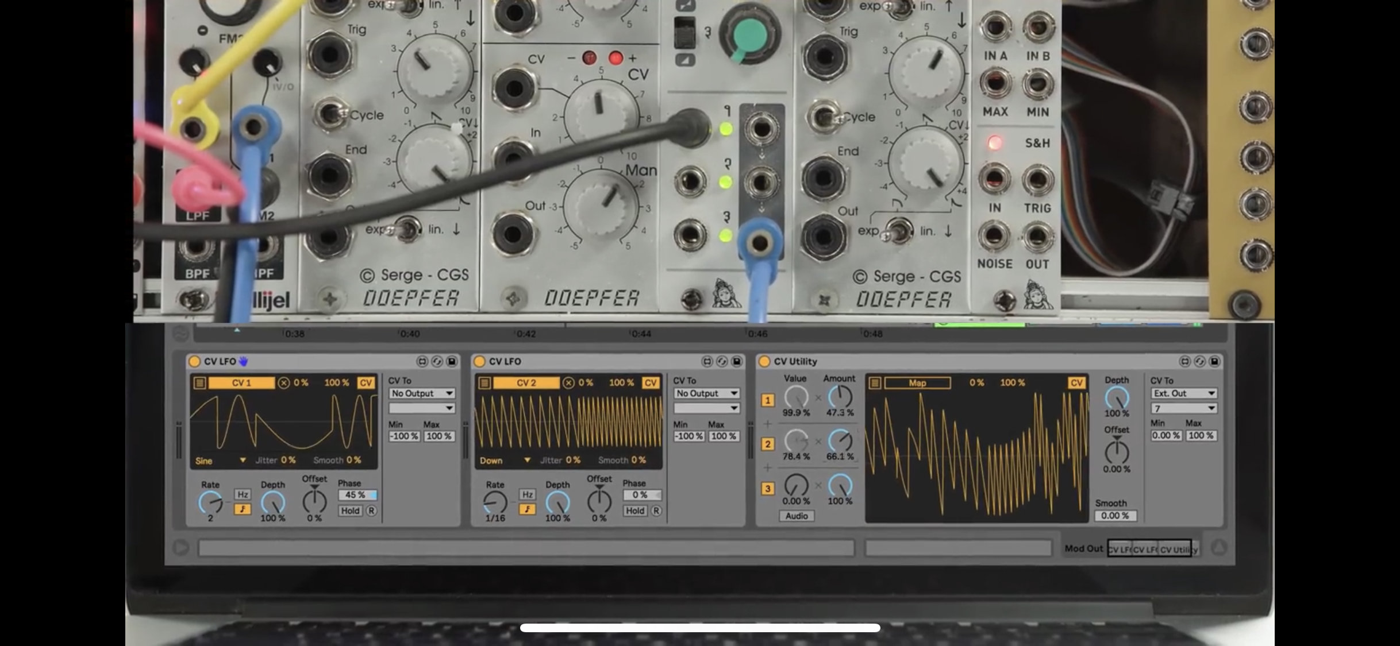This screenshot has width=1400, height=646.
Task: Select input 1 in the CV Utility mixer
Action: point(768,400)
